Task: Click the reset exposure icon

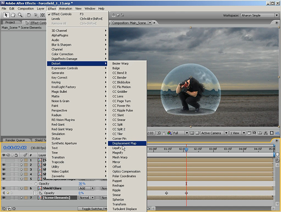Action: (x=272, y=133)
